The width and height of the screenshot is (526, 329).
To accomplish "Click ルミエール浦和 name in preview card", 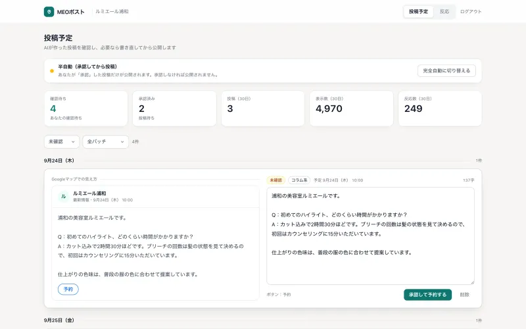I will (x=89, y=193).
